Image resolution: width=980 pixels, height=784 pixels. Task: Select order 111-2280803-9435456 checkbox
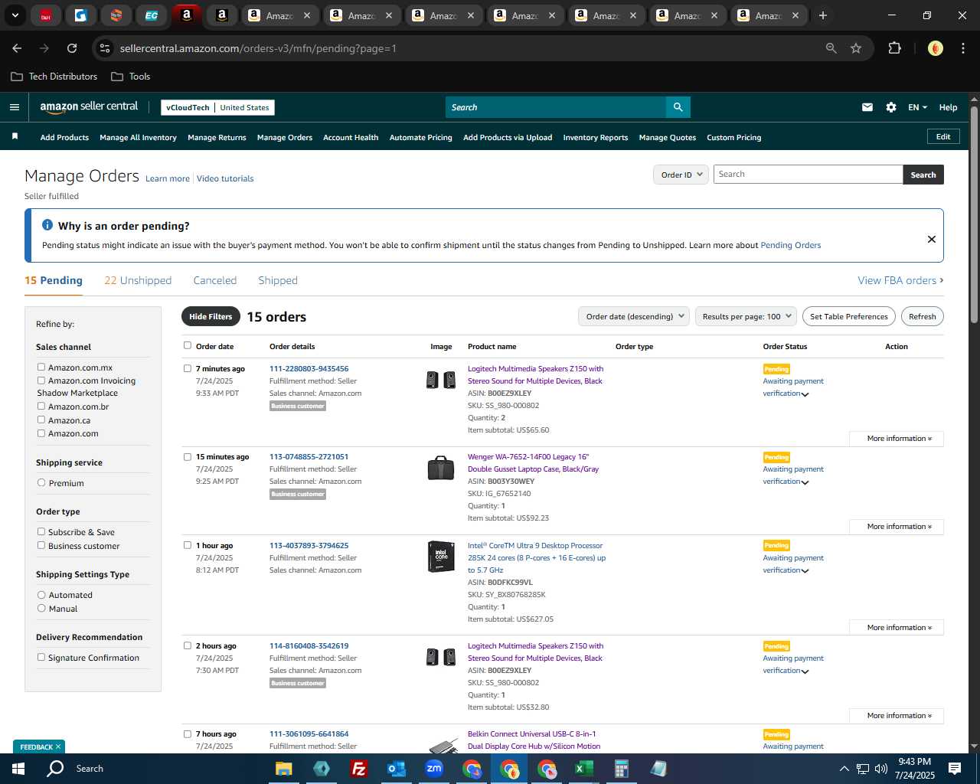pyautogui.click(x=188, y=368)
